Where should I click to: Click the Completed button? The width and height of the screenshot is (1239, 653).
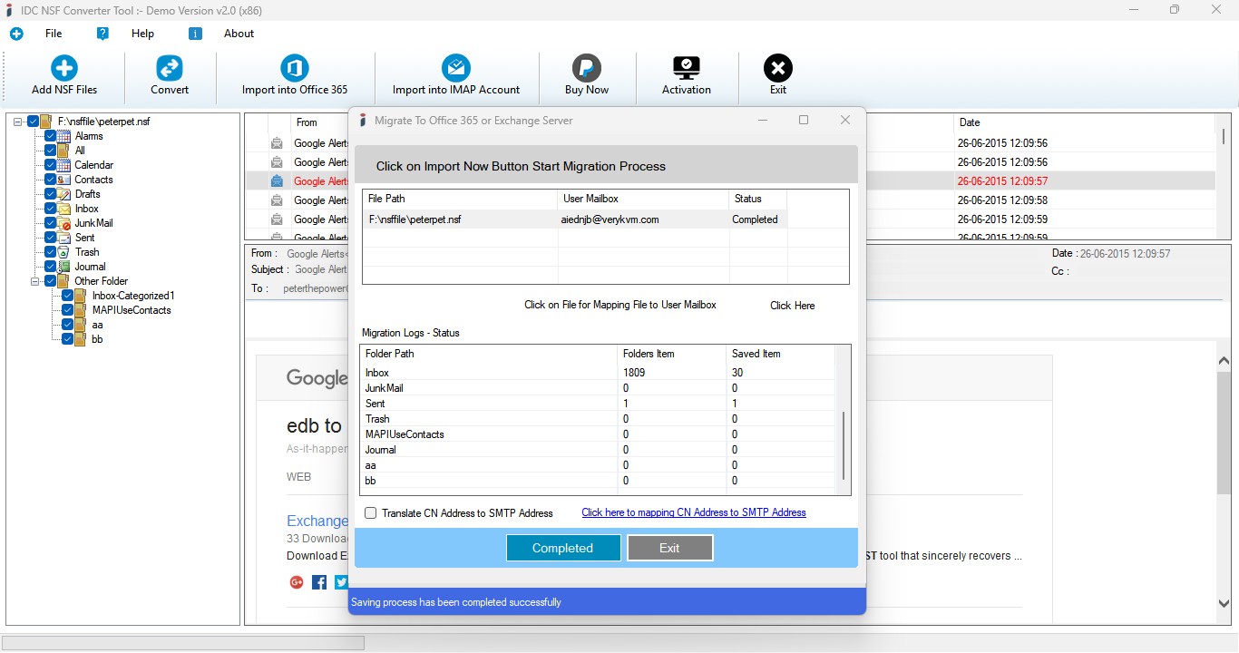(563, 548)
